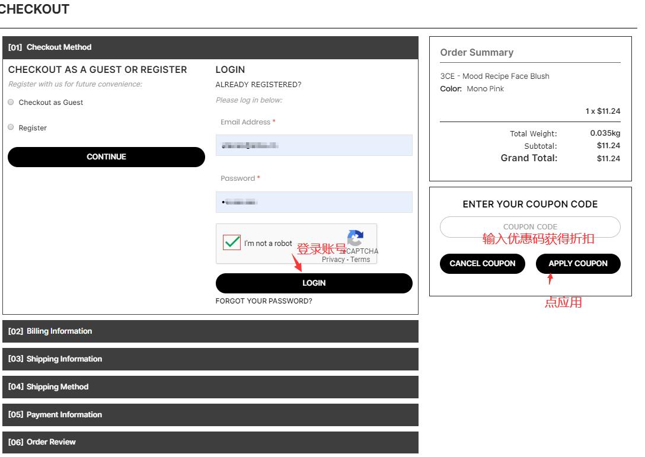The width and height of the screenshot is (645, 457).
Task: Select Checkout as Guest radio option
Action: click(x=11, y=102)
